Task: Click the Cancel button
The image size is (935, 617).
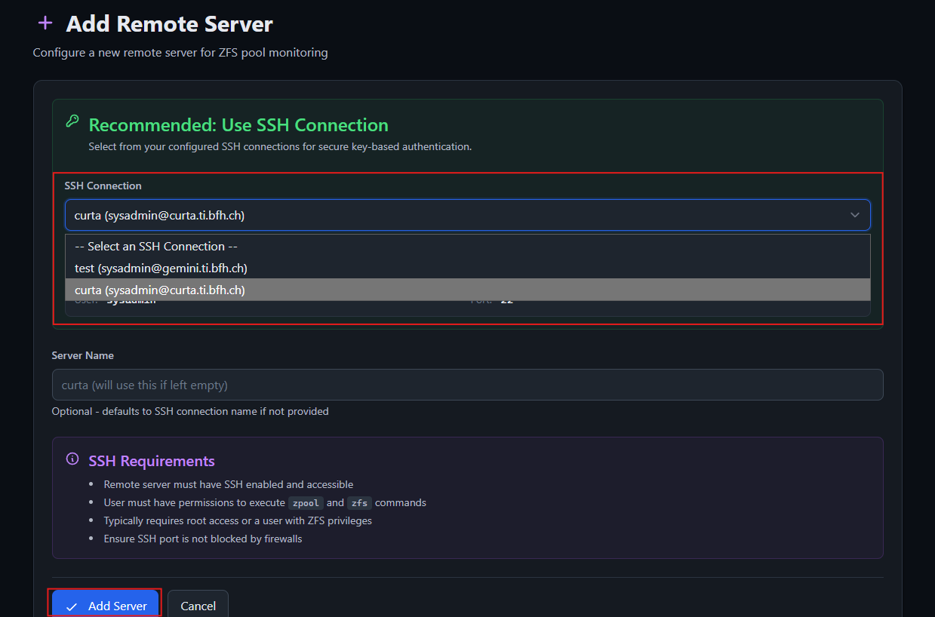Action: click(198, 606)
